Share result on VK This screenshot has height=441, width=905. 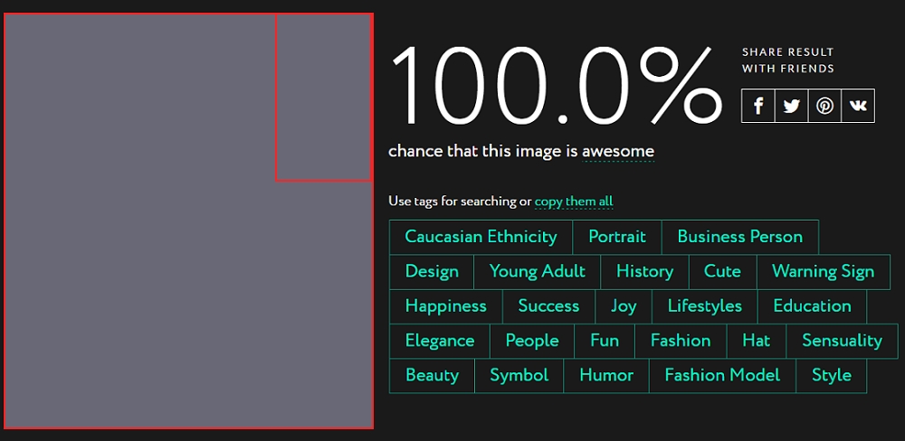(858, 106)
